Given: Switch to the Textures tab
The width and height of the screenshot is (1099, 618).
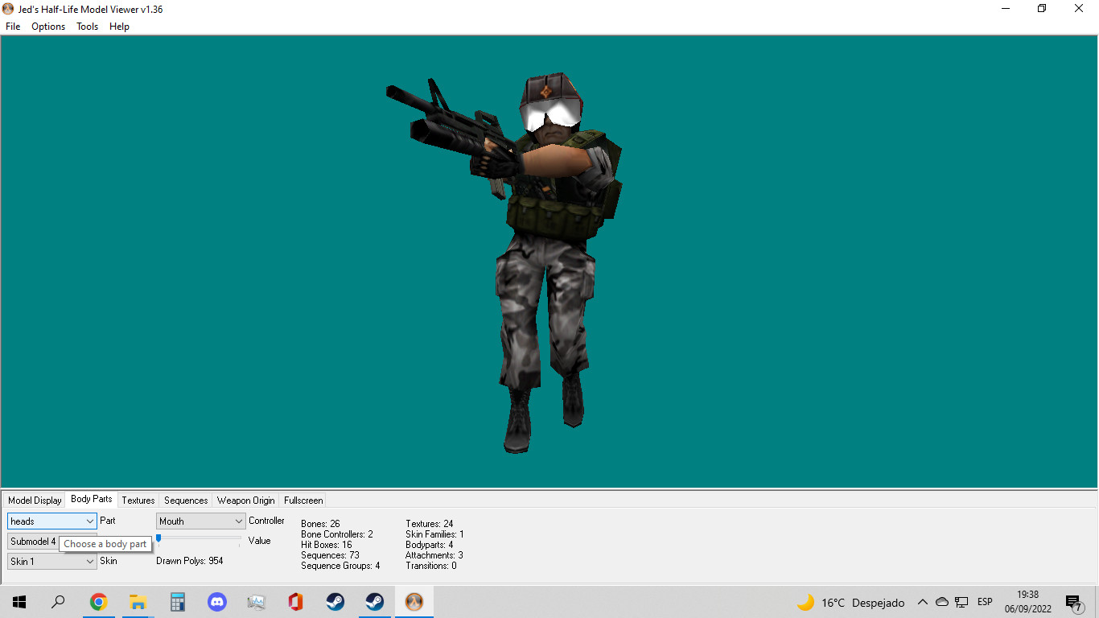Looking at the screenshot, I should (138, 500).
